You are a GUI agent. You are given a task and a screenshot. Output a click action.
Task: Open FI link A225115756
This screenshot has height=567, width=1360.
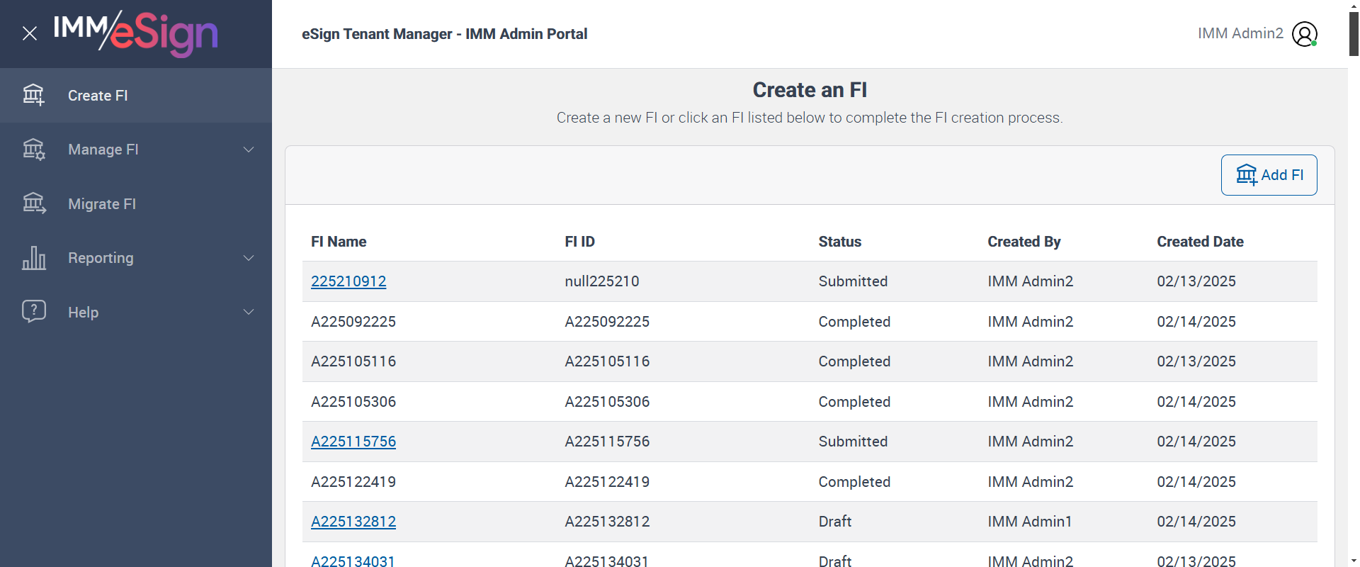(353, 442)
